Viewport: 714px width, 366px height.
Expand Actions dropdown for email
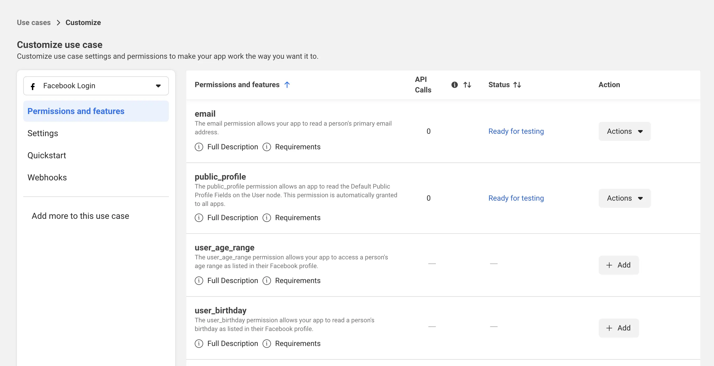tap(625, 131)
